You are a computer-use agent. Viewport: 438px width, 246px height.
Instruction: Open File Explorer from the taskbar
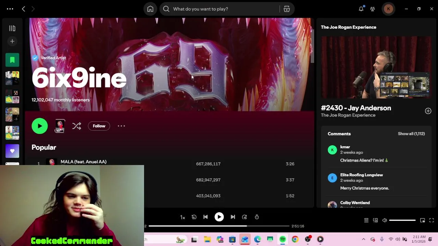click(x=207, y=239)
